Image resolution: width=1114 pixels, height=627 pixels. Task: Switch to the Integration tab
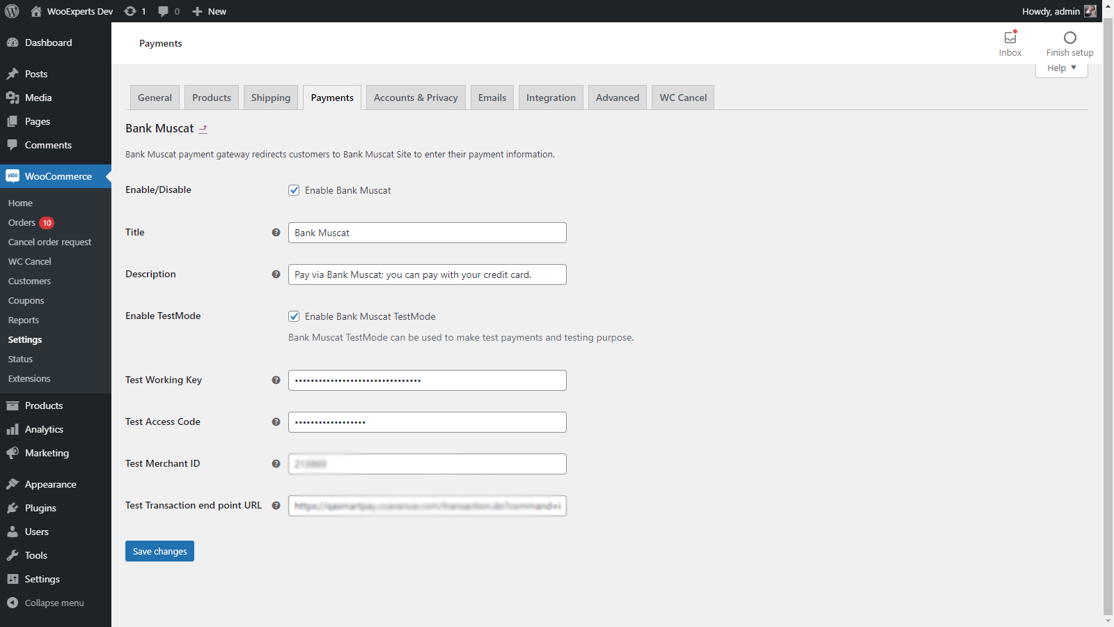click(x=551, y=98)
